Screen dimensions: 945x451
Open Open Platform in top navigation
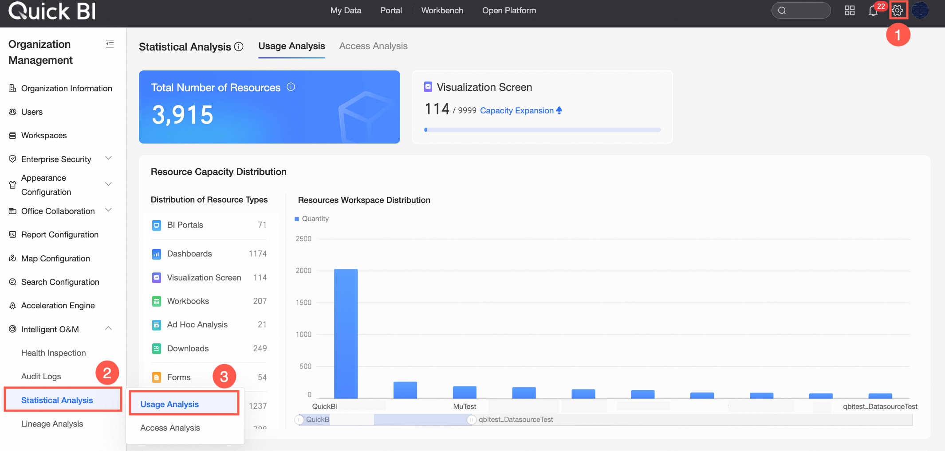click(x=509, y=11)
